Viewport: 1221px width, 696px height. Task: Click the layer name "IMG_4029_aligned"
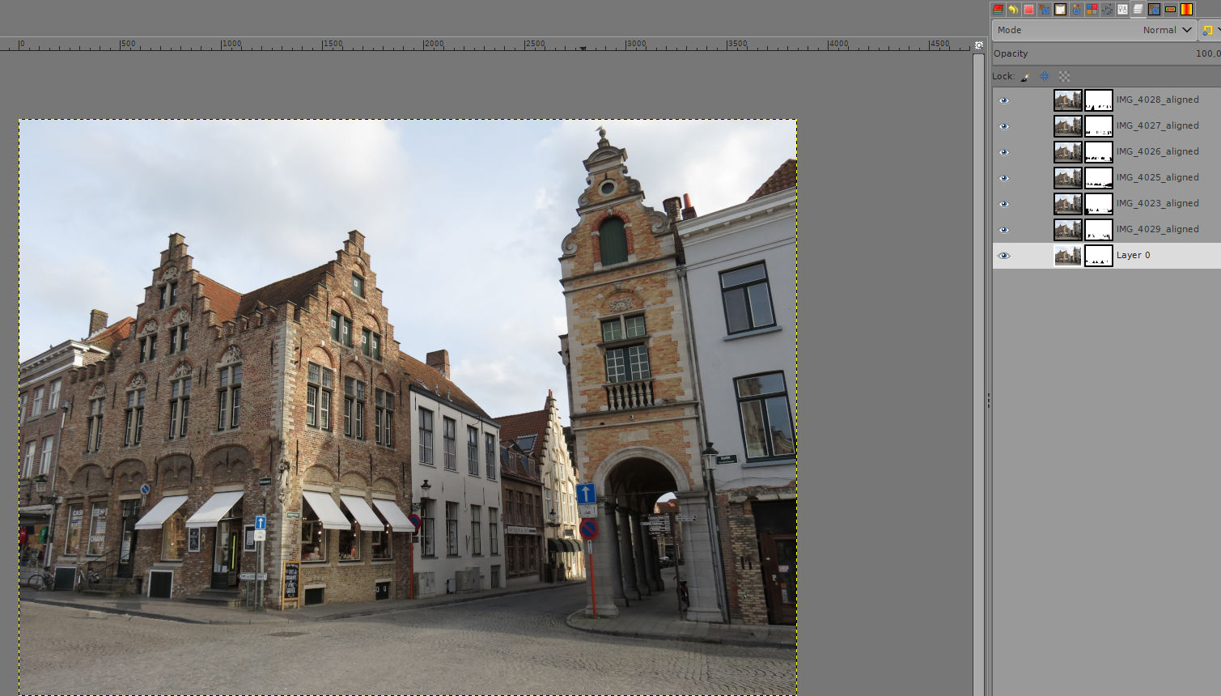pyautogui.click(x=1157, y=230)
